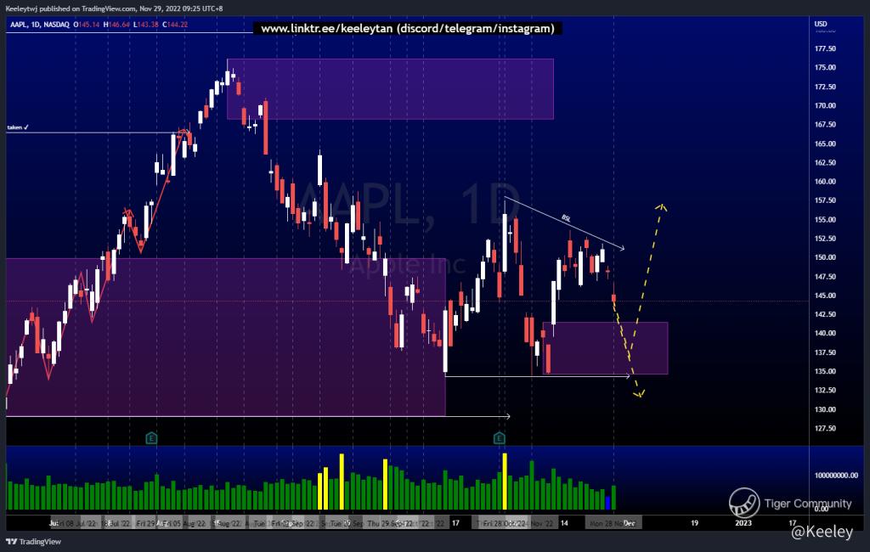Click the USD currency label on price axis

821,24
